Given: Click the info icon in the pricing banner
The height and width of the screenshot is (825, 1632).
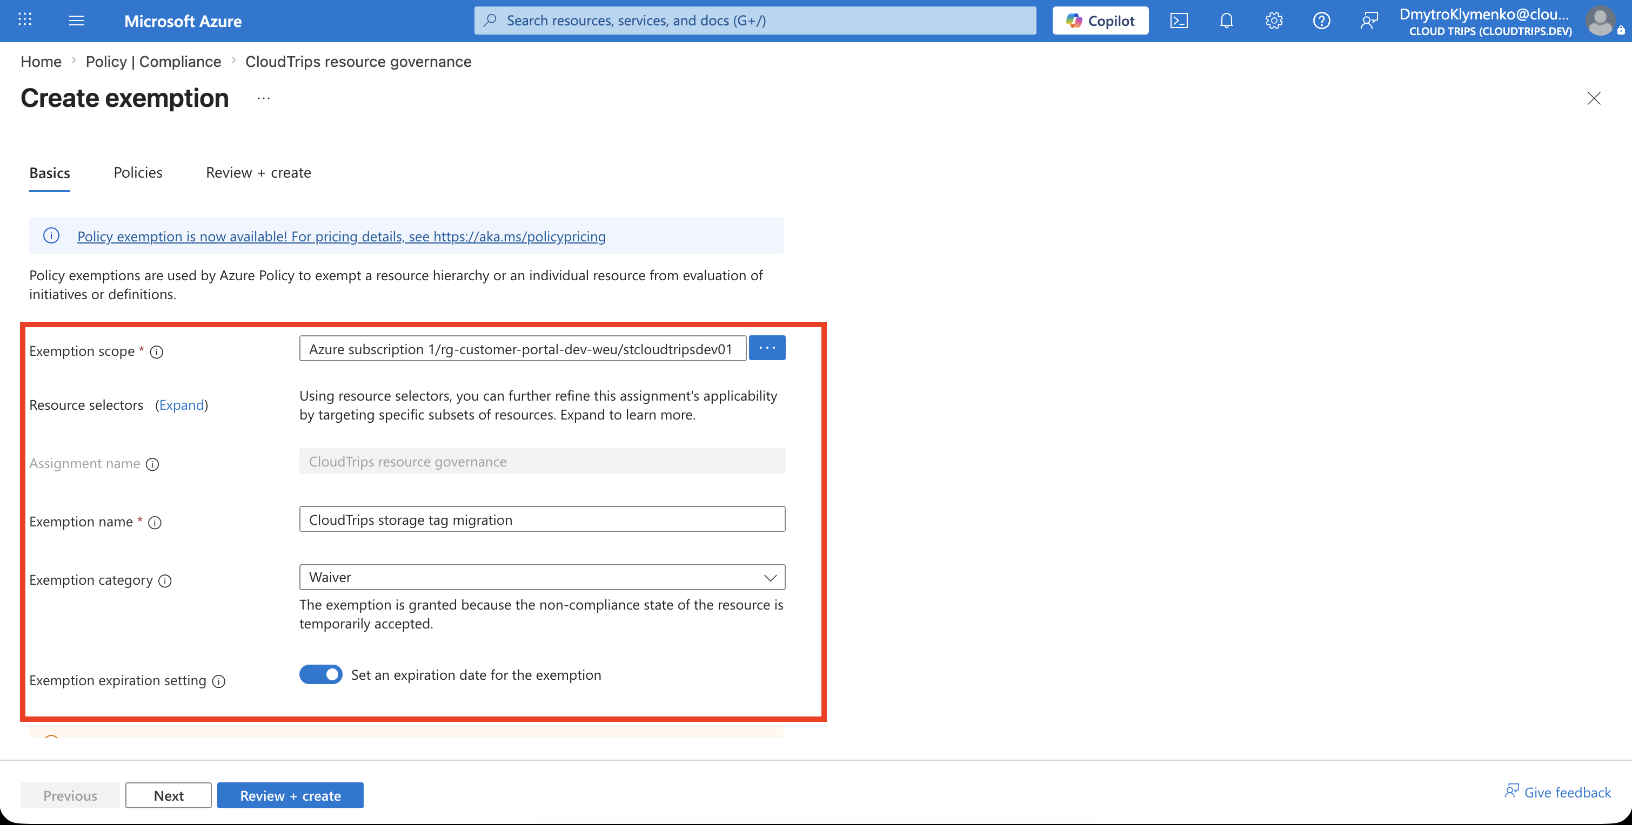Looking at the screenshot, I should click(x=51, y=235).
